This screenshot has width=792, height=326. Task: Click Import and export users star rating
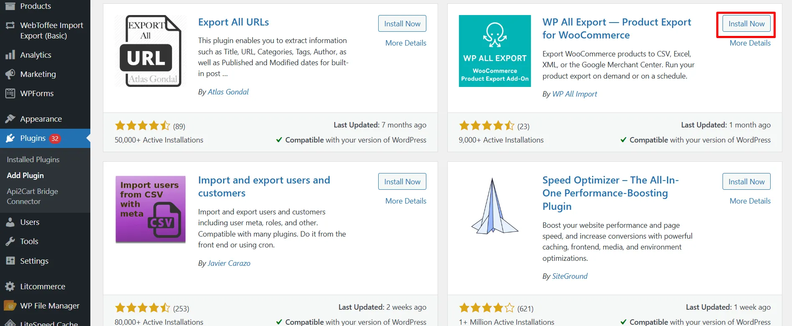(143, 308)
